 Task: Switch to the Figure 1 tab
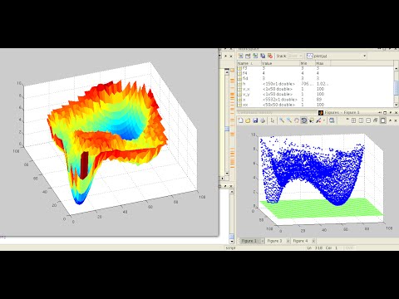[x=249, y=241]
